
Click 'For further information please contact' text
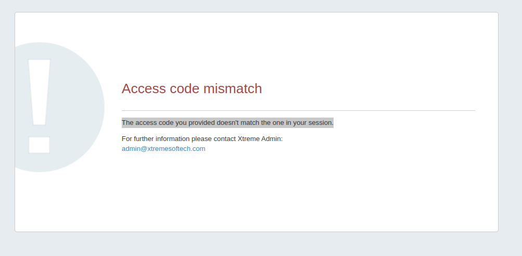point(179,139)
